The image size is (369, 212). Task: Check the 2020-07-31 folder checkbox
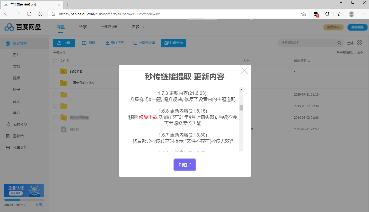click(55, 94)
